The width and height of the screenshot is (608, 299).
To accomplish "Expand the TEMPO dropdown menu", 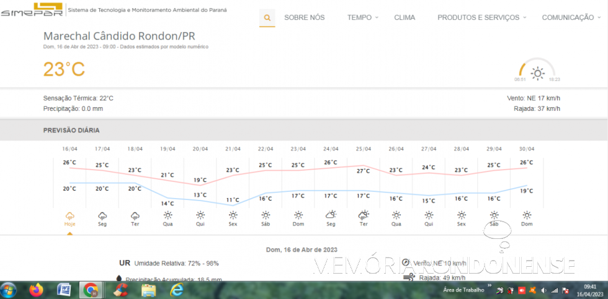I will pos(362,18).
